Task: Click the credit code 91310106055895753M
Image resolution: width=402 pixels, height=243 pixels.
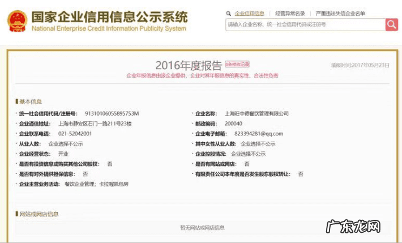Action: [112, 113]
